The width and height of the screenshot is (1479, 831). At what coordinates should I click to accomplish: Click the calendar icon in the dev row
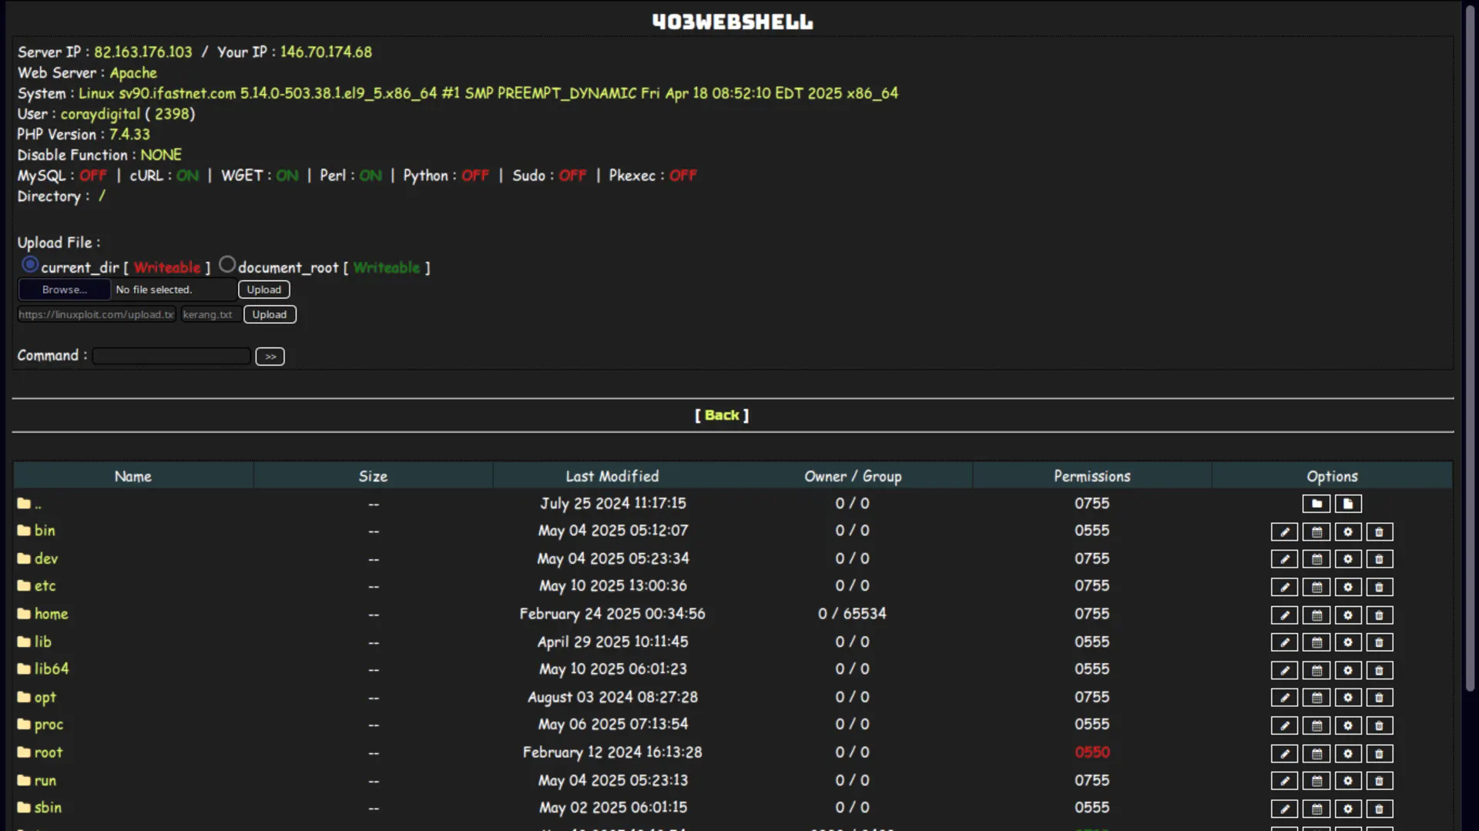tap(1316, 559)
